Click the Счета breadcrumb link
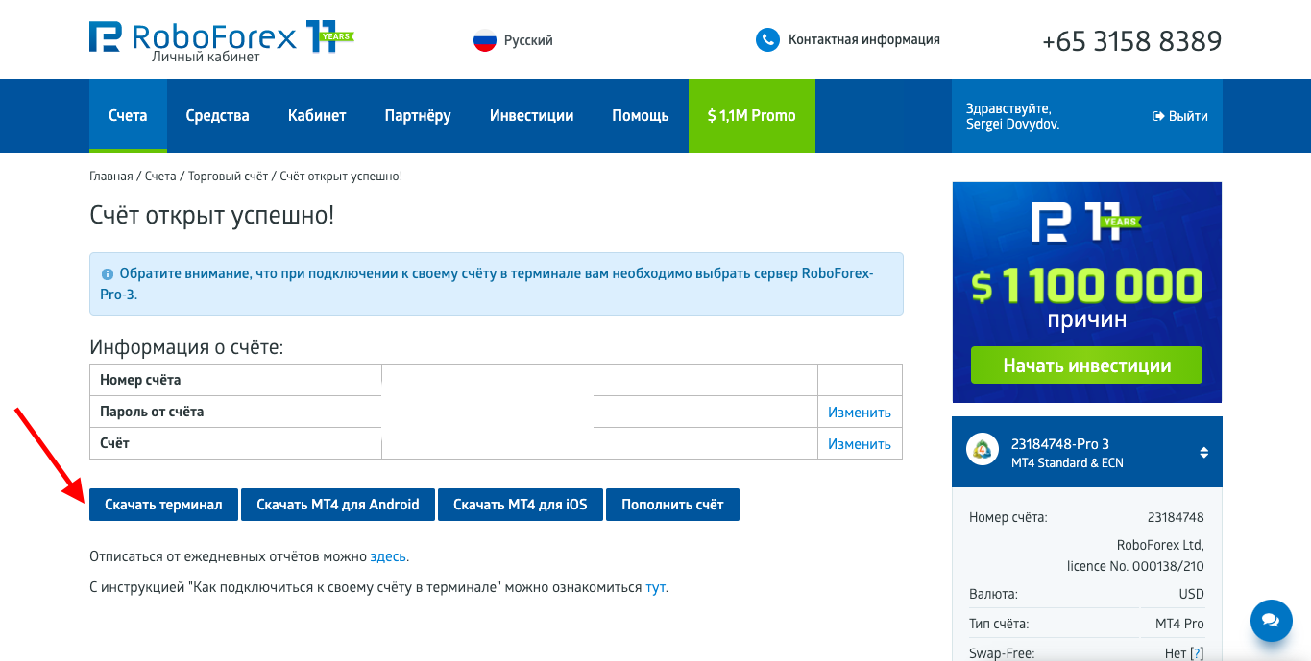Screen dimensions: 1311x661 coord(160,177)
